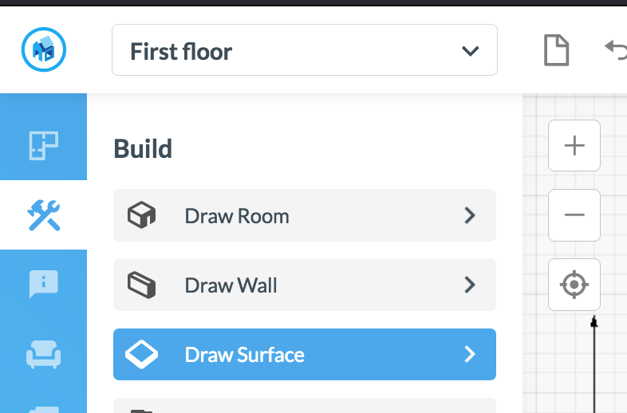Screen dimensions: 627x413
Task: Zoom in with the plus button
Action: tap(574, 146)
